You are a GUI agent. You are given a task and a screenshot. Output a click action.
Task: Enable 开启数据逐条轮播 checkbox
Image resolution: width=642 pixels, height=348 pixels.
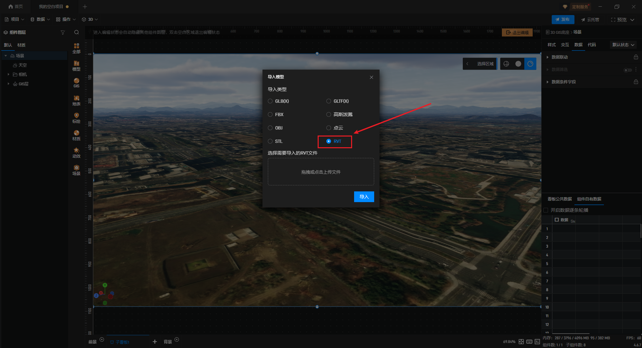[x=546, y=210]
